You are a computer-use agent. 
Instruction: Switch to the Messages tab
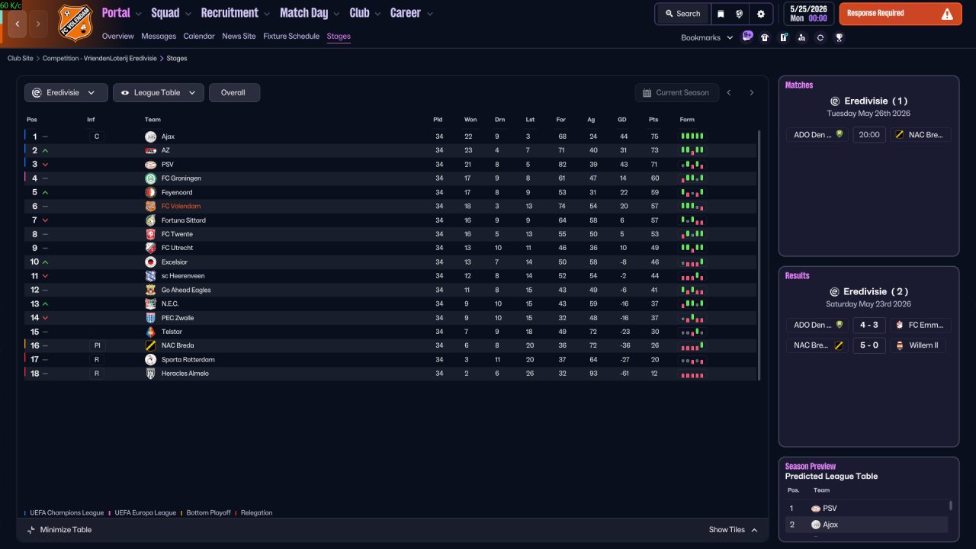159,36
